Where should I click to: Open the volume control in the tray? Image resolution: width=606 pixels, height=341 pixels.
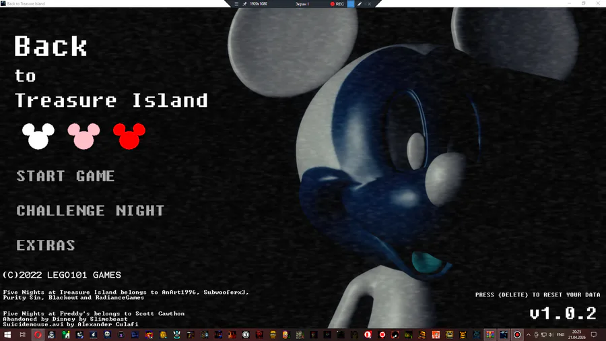pyautogui.click(x=551, y=335)
